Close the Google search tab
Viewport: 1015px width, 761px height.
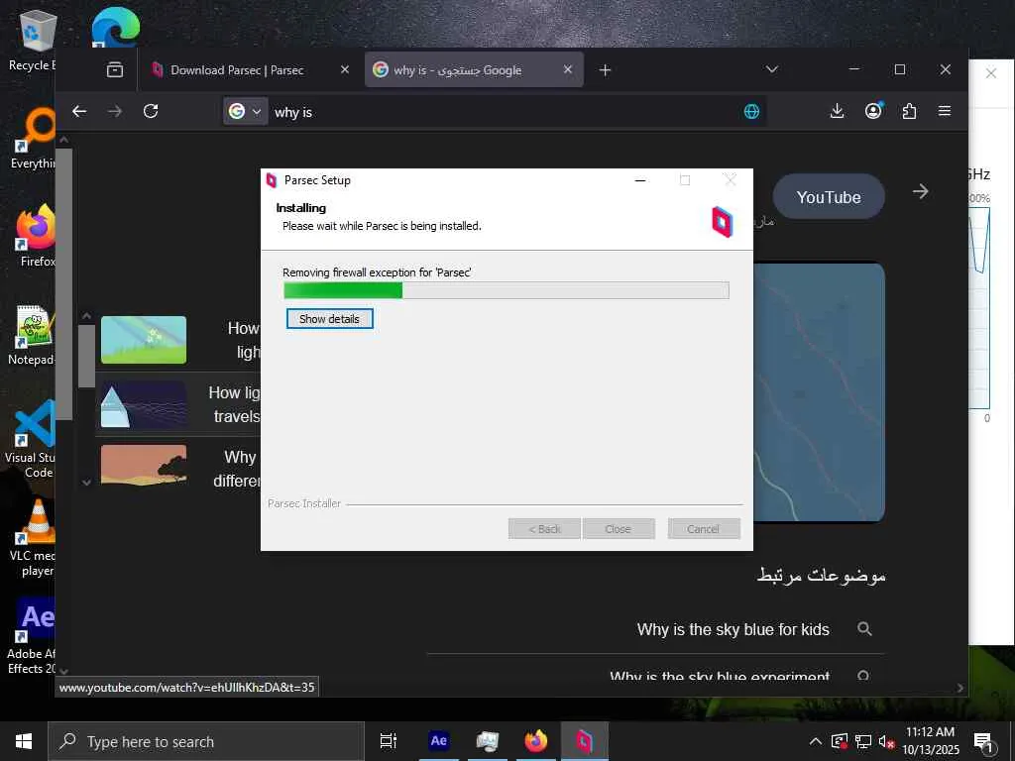[568, 69]
